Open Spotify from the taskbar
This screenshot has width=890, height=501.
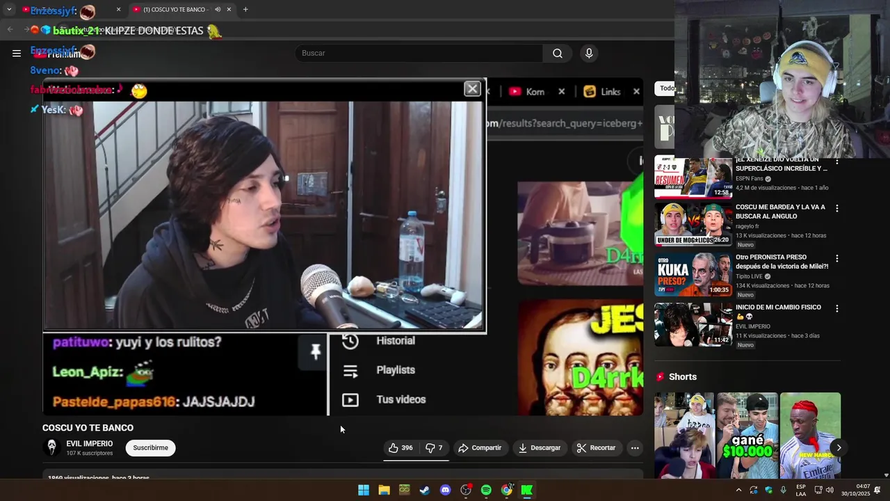click(486, 490)
